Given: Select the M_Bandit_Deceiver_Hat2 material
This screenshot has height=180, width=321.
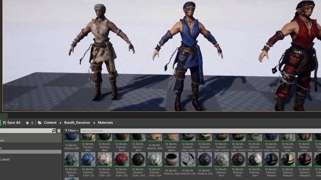Looking at the screenshot, I should coord(238,164).
